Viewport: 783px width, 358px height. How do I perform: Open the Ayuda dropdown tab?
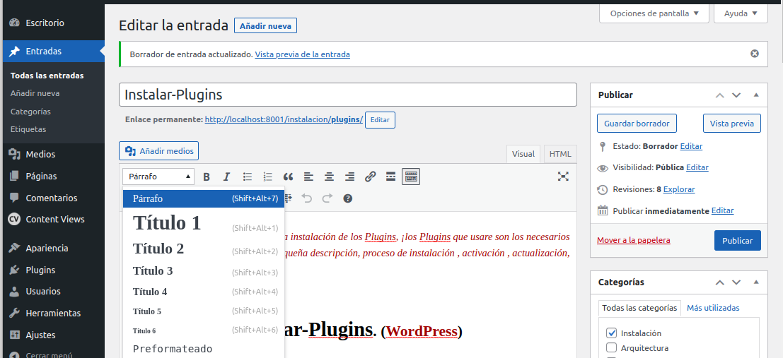(x=741, y=13)
